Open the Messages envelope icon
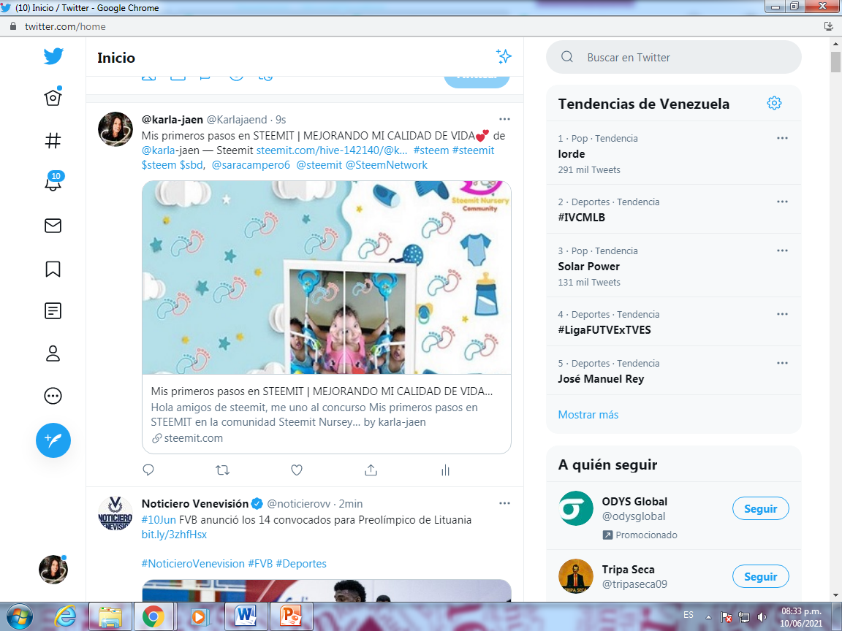This screenshot has width=842, height=631. click(53, 226)
